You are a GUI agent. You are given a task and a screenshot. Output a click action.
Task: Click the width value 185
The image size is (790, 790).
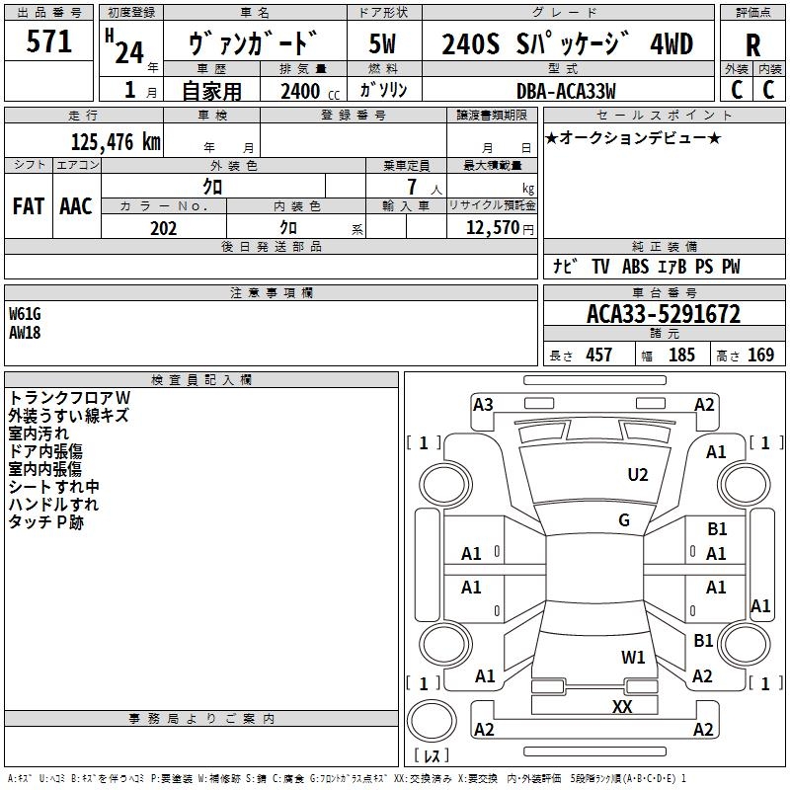pyautogui.click(x=681, y=355)
